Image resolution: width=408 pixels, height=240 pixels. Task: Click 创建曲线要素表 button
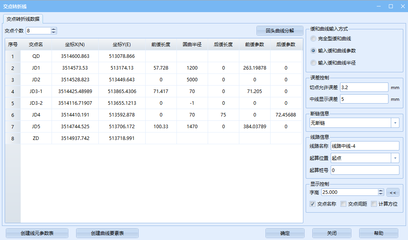(x=107, y=233)
